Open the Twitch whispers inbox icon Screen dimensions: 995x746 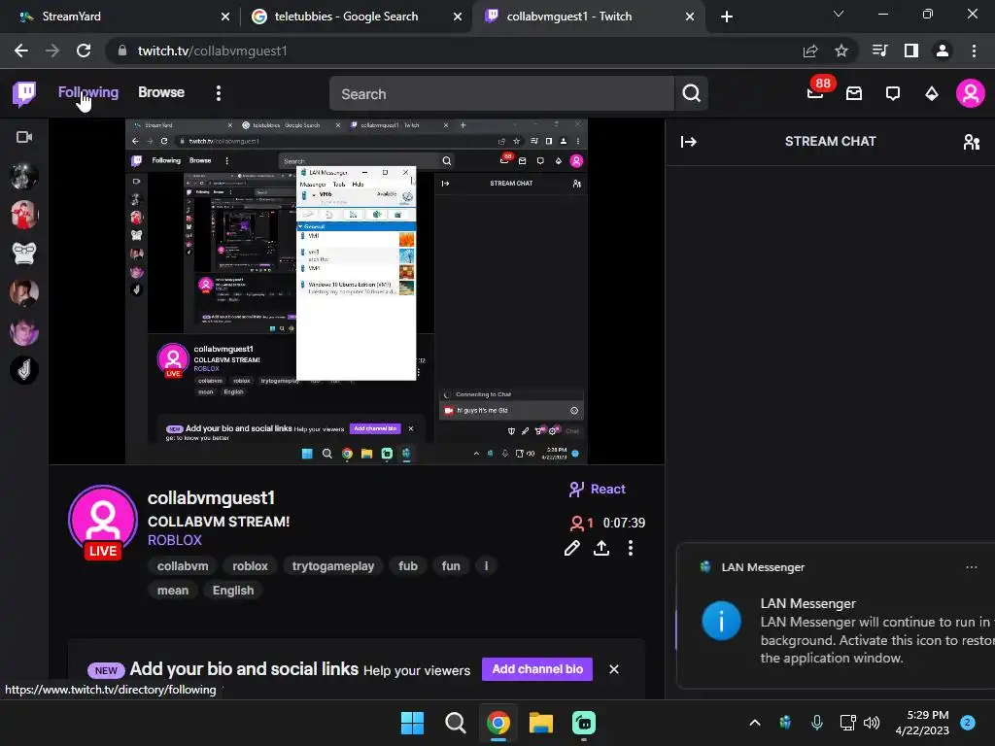tap(854, 94)
